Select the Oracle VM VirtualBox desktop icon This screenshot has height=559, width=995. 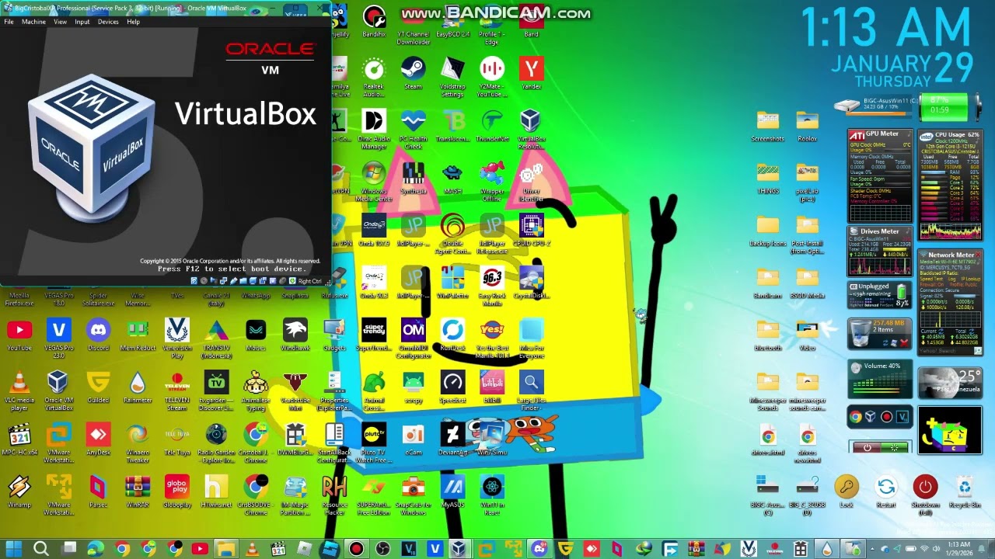tap(59, 391)
